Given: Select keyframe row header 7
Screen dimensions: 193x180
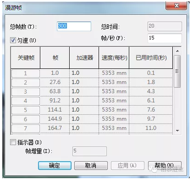Looking at the screenshot, I should (26, 129).
